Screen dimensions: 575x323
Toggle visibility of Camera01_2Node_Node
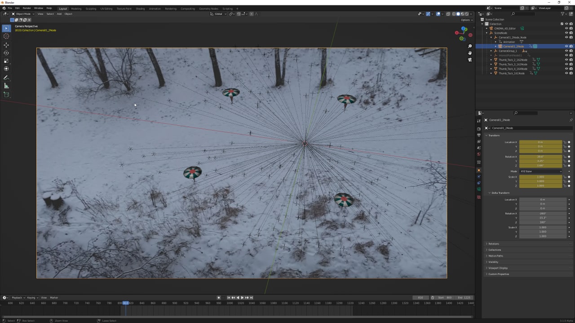566,37
